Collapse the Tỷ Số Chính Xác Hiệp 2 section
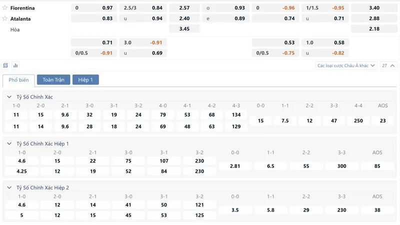This screenshot has width=400, height=225. click(9, 187)
